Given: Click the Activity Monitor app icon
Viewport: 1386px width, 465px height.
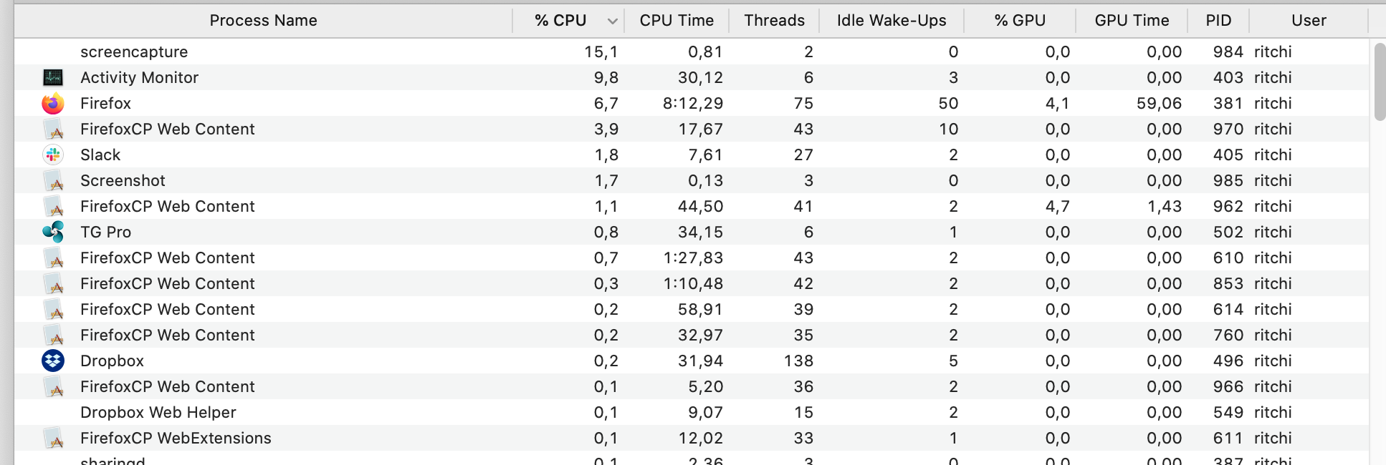Looking at the screenshot, I should [x=53, y=77].
